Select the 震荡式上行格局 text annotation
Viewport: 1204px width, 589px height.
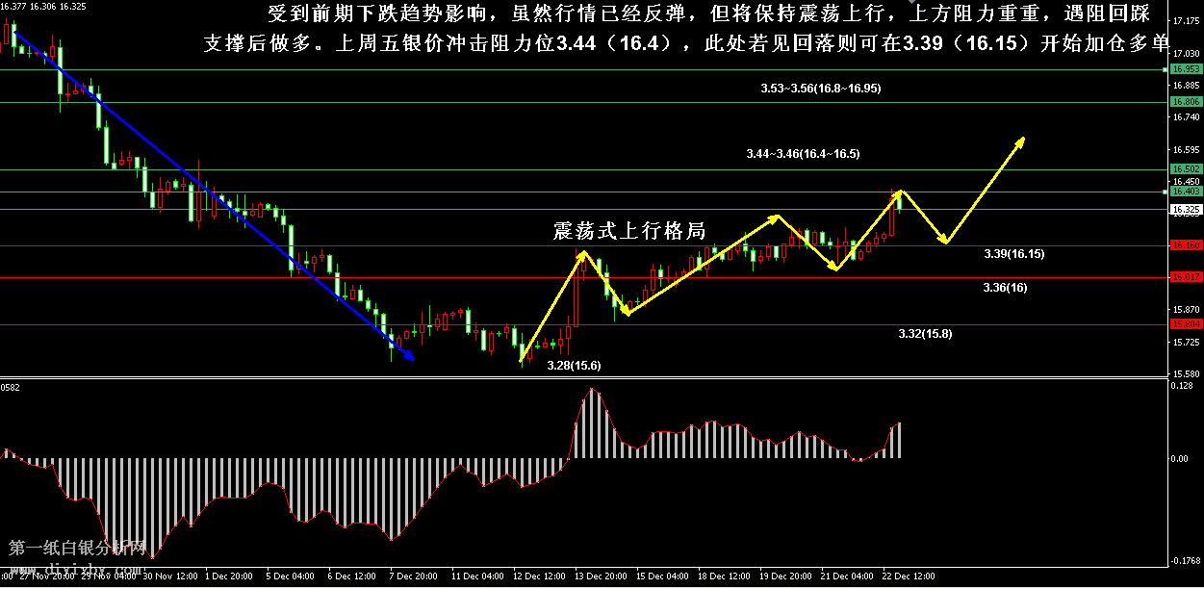pyautogui.click(x=628, y=231)
